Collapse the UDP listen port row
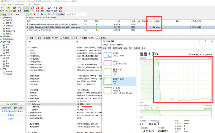The height and width of the screenshot is (133, 215). [x=28, y=59]
